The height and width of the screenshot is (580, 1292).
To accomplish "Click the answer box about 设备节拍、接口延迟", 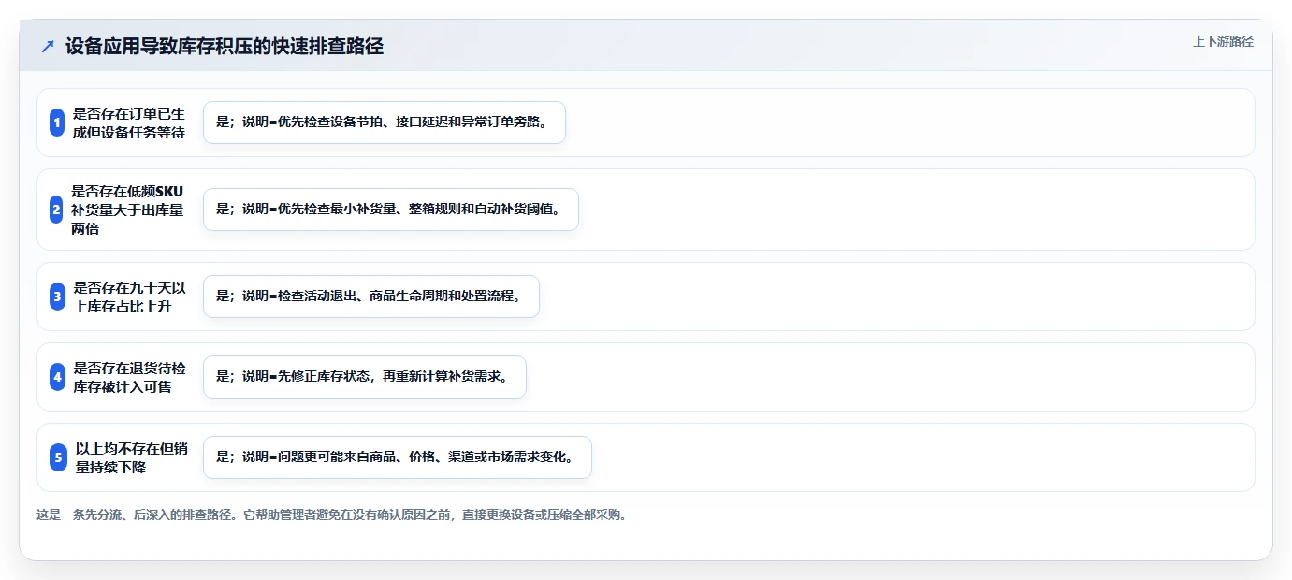I will [385, 123].
